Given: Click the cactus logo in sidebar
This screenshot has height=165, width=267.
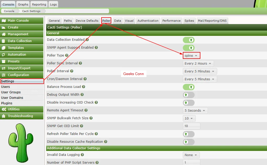Looking at the screenshot, I should [17, 139].
